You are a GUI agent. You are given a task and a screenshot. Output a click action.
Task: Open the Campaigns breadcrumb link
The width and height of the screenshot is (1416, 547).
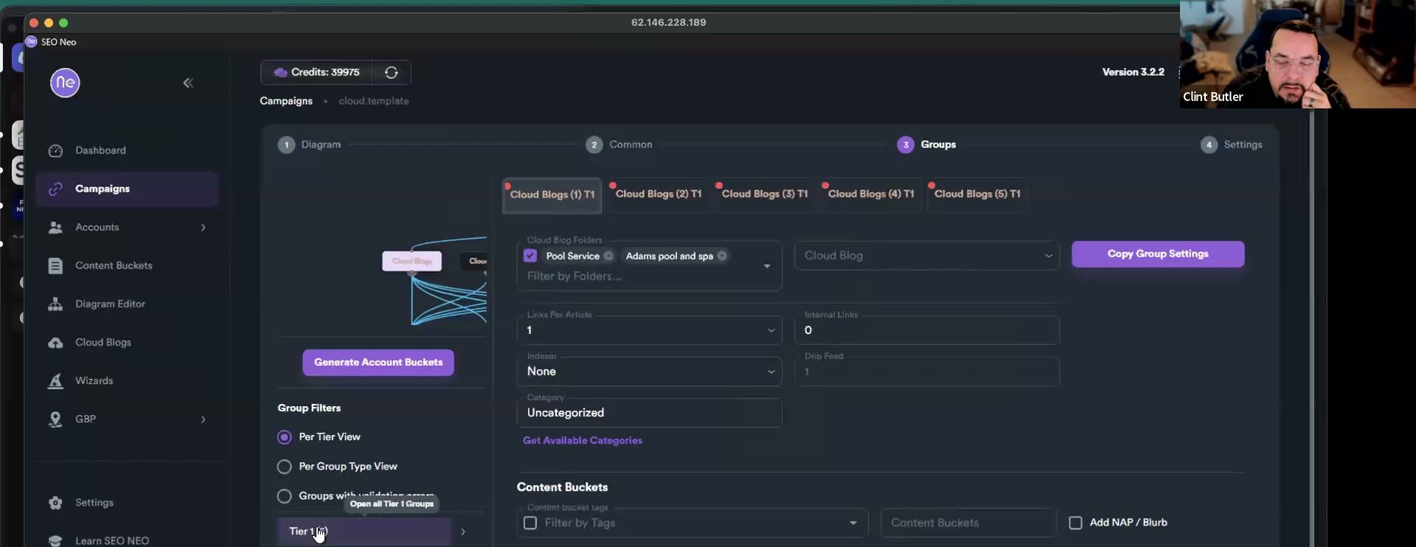click(x=286, y=101)
